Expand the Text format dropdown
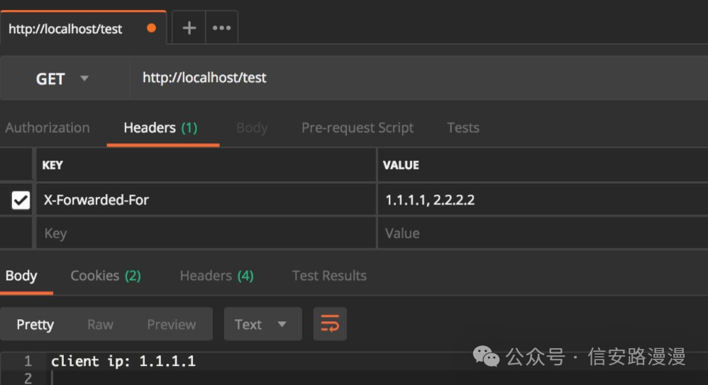This screenshot has width=708, height=385. (262, 324)
